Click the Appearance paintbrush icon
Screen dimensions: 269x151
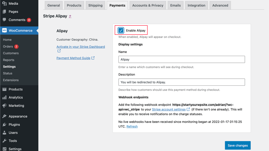click(x=4, y=116)
